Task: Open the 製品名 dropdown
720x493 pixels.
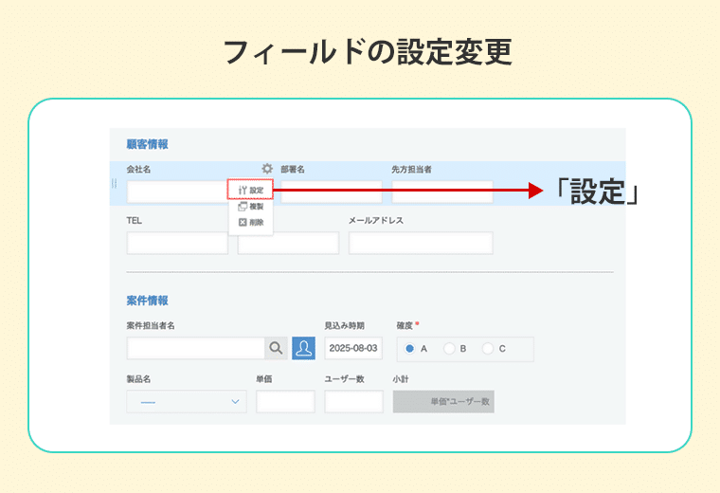Action: coord(187,402)
